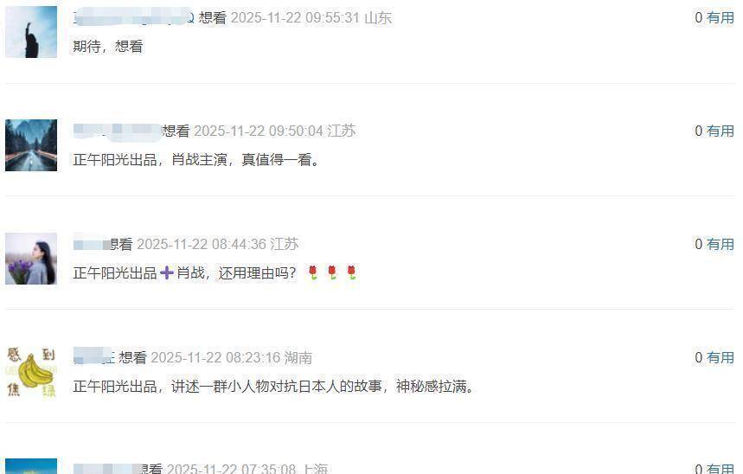Click the comment ending with 神秘感拉满
The height and width of the screenshot is (474, 743).
tap(273, 387)
